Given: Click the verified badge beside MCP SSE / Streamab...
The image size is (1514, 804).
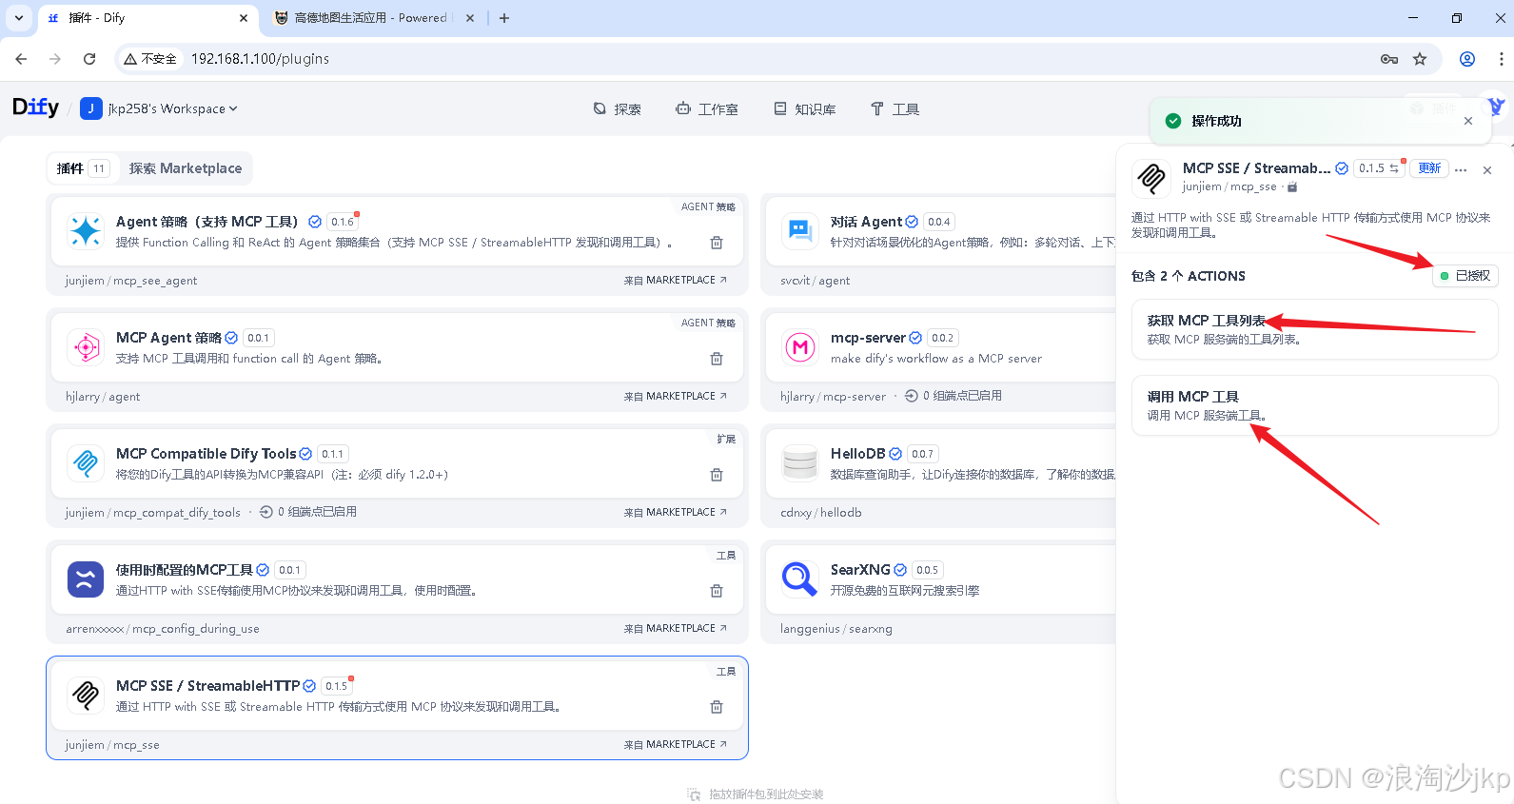Looking at the screenshot, I should point(1342,168).
